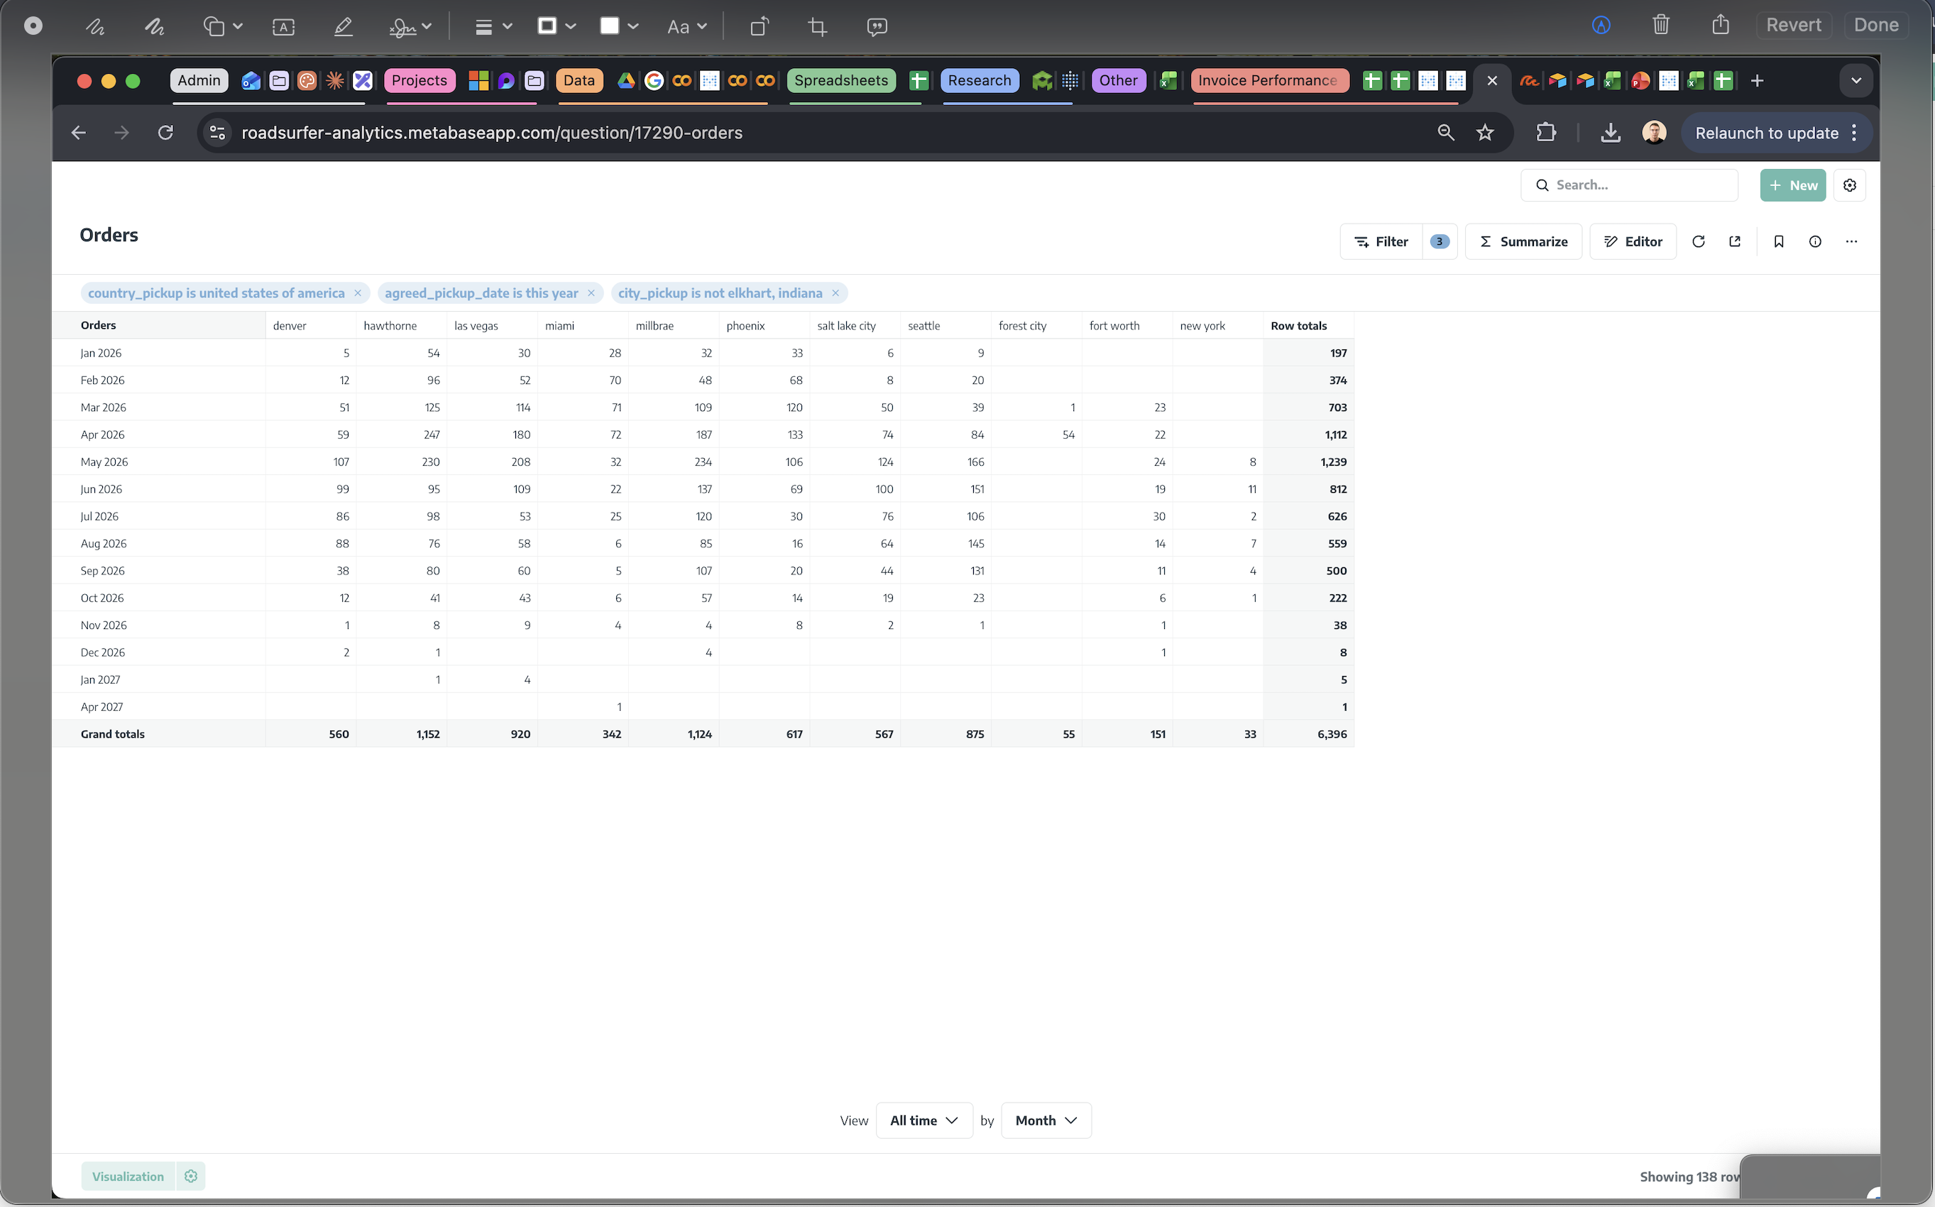Open the line style dropdown
Image resolution: width=1935 pixels, height=1207 pixels.
tap(493, 26)
